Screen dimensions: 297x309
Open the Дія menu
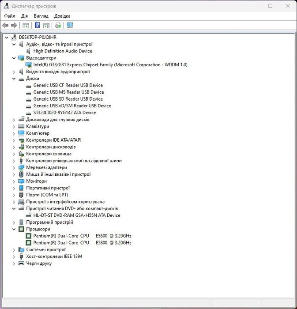pos(24,16)
